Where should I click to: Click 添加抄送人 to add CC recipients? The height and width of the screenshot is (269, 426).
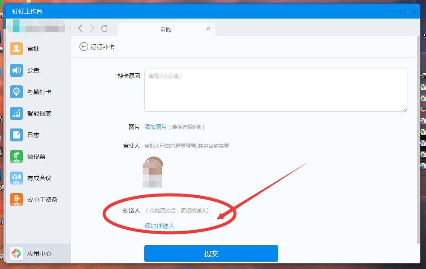pos(159,225)
